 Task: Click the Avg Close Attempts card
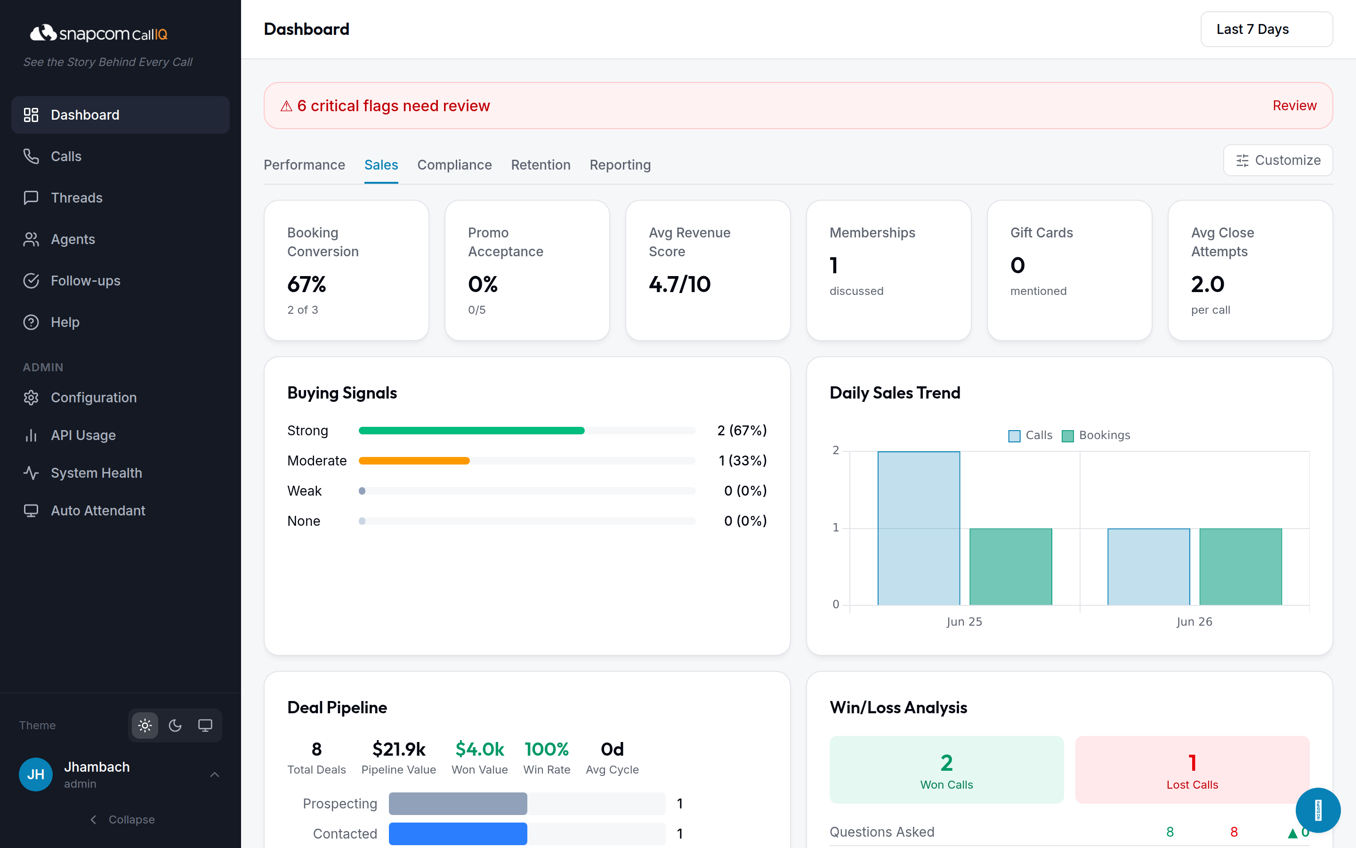coord(1251,270)
